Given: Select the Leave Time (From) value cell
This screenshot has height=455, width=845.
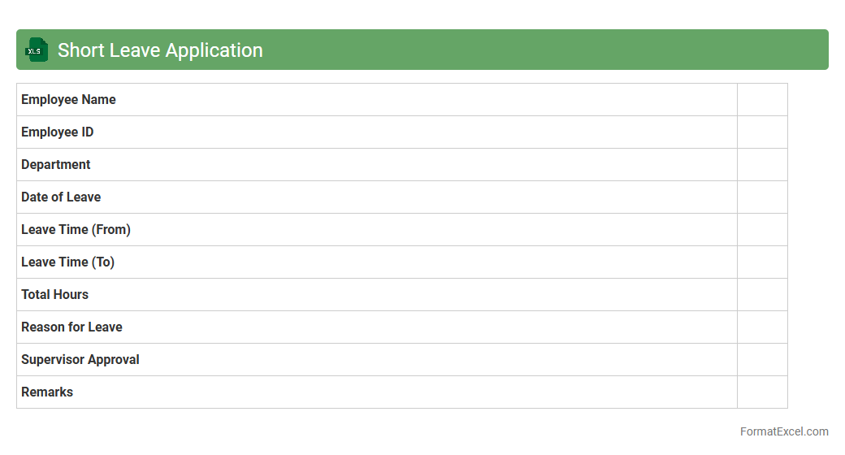Looking at the screenshot, I should click(x=762, y=230).
